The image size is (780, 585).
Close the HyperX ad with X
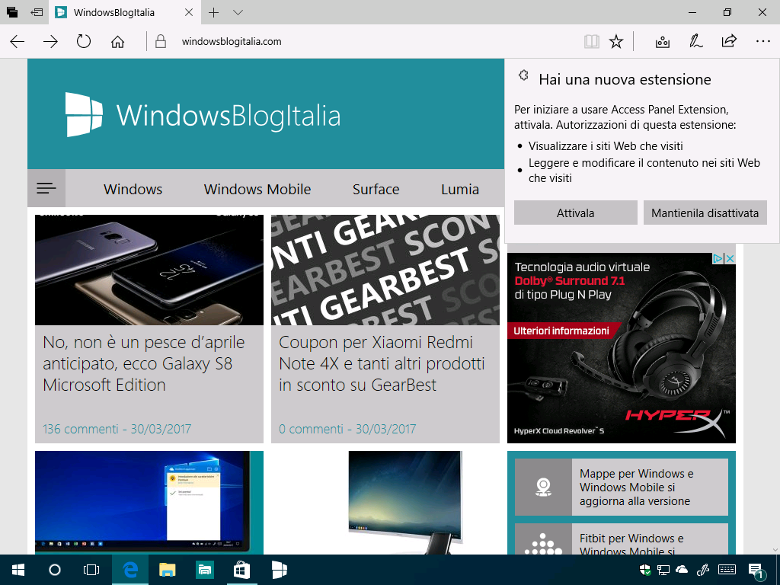click(730, 258)
